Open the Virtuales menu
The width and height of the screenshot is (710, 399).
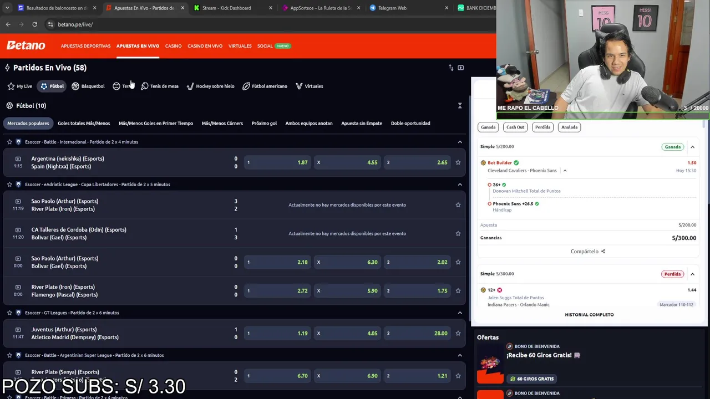pos(240,46)
